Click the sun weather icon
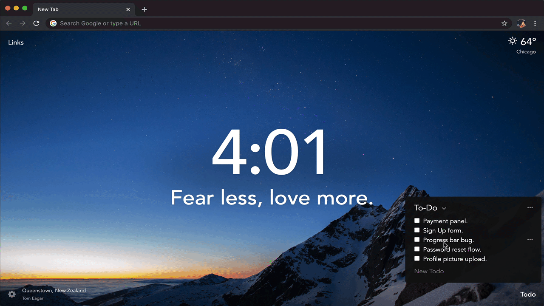The image size is (544, 306). [x=513, y=41]
